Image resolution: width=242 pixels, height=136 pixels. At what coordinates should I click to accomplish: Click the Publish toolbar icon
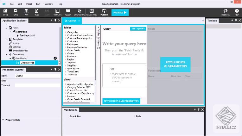click(x=104, y=12)
